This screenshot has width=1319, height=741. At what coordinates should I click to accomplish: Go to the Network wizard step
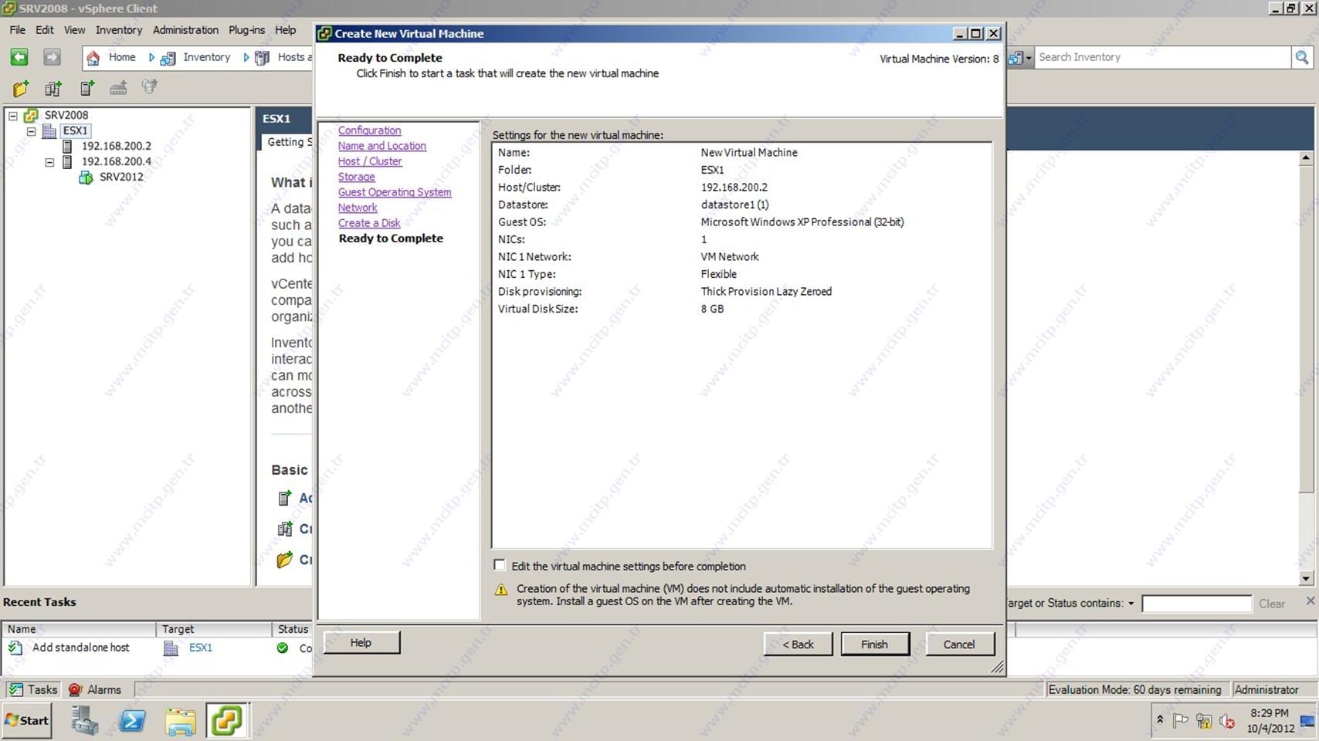[358, 208]
